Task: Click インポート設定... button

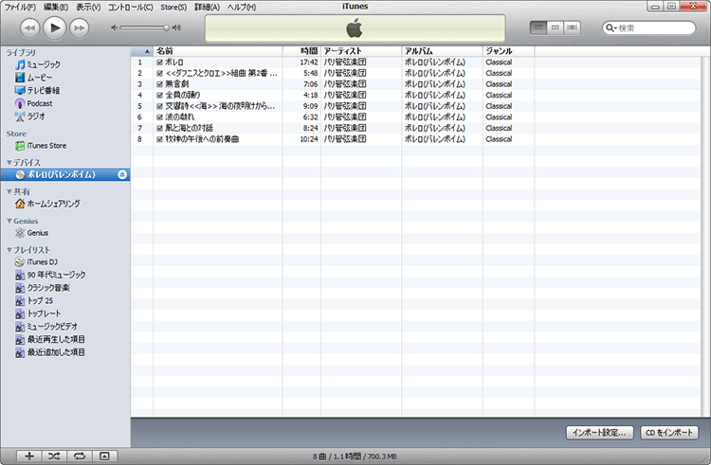Action: tap(599, 433)
